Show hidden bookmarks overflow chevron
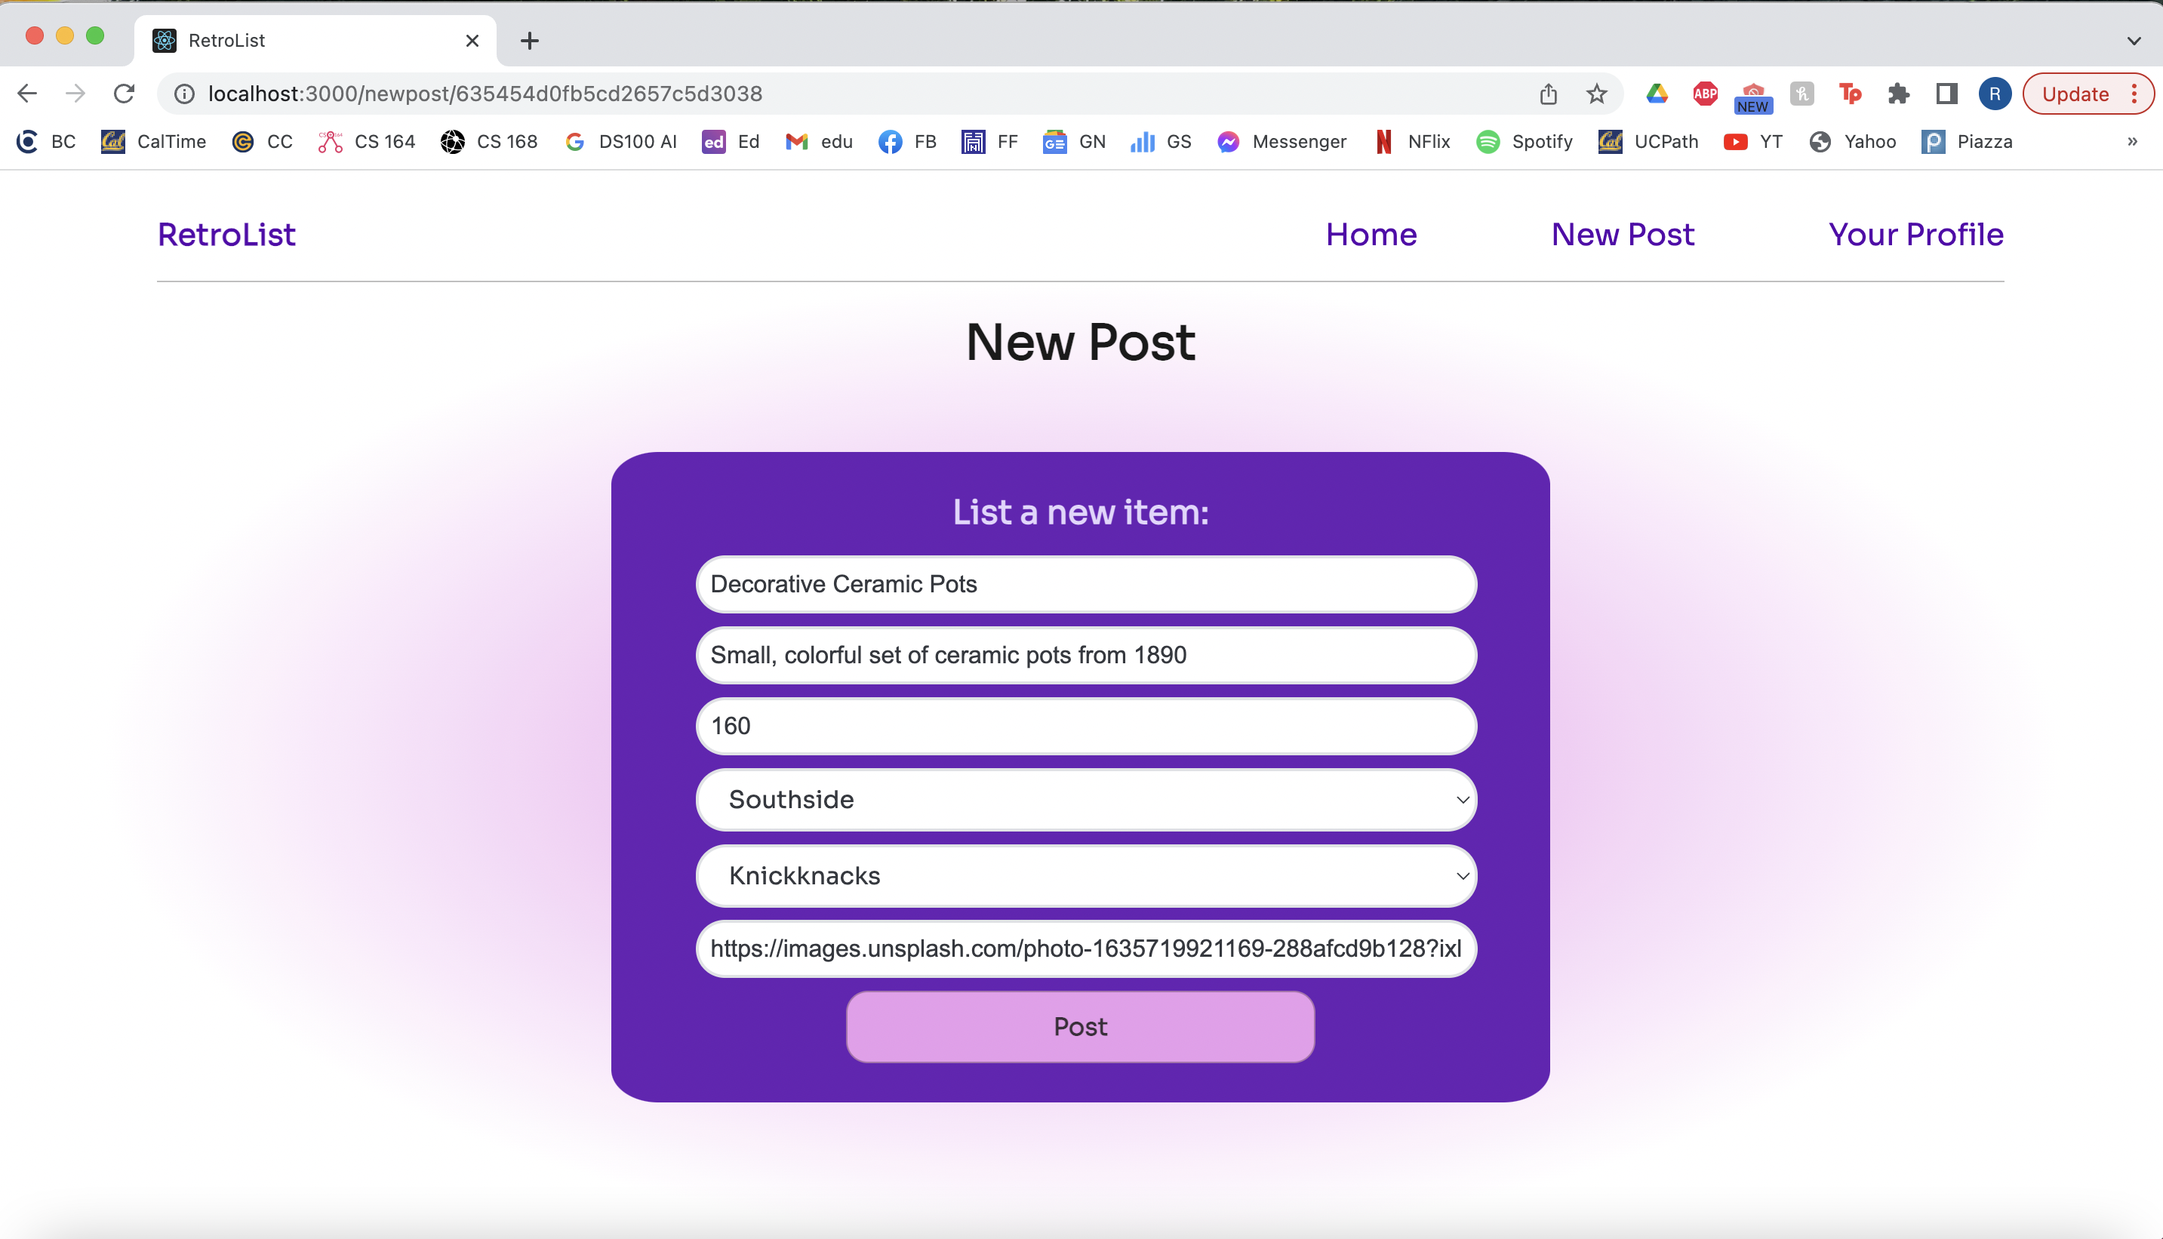 [2131, 142]
